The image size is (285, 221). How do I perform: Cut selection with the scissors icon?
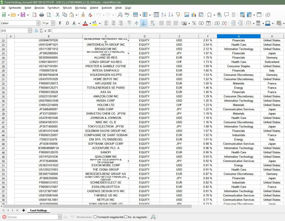coord(57,15)
